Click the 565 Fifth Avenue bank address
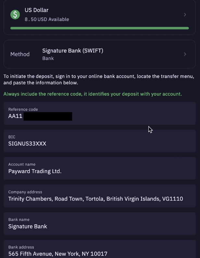 58,253
